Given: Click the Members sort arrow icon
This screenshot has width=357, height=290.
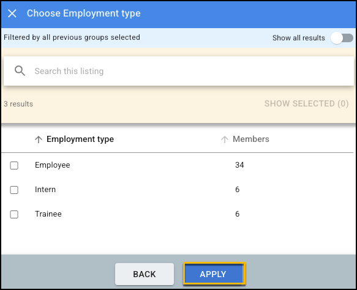Looking at the screenshot, I should pyautogui.click(x=225, y=139).
